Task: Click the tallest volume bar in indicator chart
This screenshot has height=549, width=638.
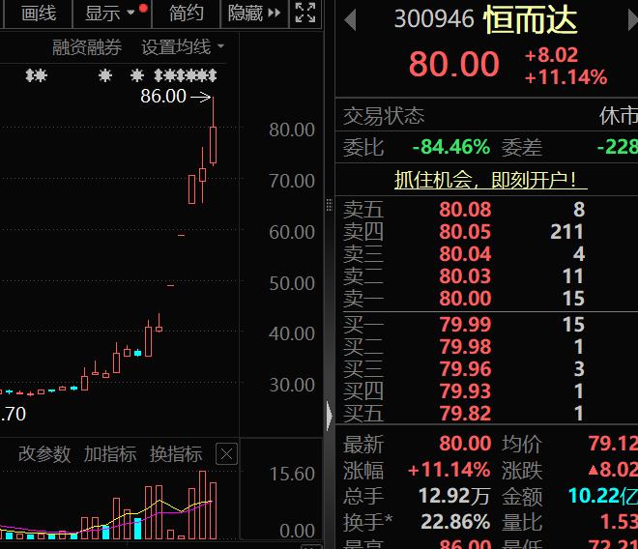Action: point(202,506)
